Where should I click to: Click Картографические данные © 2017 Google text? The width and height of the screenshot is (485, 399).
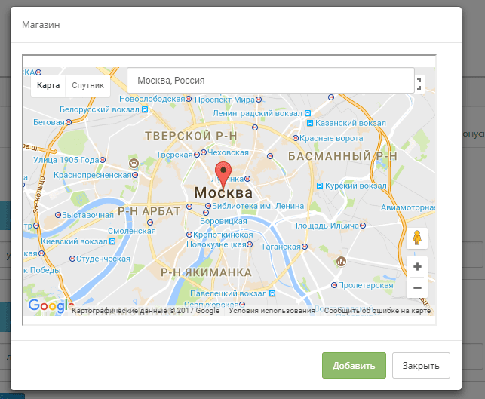[x=146, y=311]
